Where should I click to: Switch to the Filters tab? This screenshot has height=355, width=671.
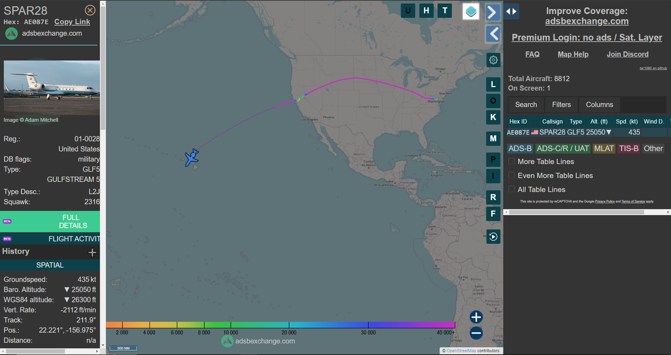click(561, 105)
